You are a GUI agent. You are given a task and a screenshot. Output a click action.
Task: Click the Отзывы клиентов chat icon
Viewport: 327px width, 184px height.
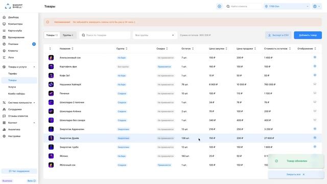pyautogui.click(x=4, y=116)
